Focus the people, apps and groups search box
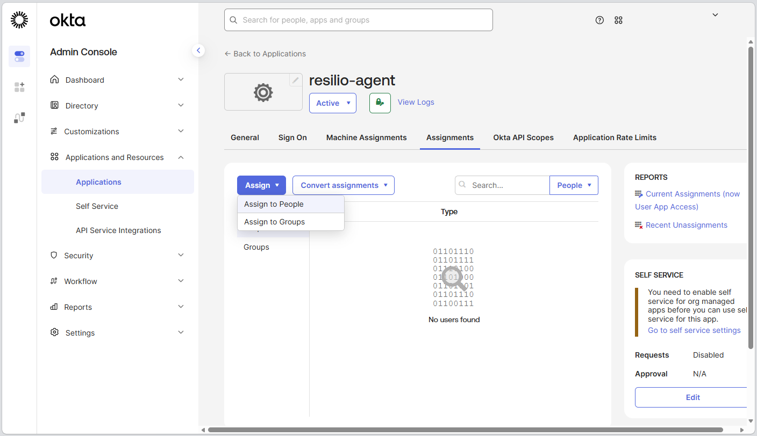 pyautogui.click(x=359, y=20)
